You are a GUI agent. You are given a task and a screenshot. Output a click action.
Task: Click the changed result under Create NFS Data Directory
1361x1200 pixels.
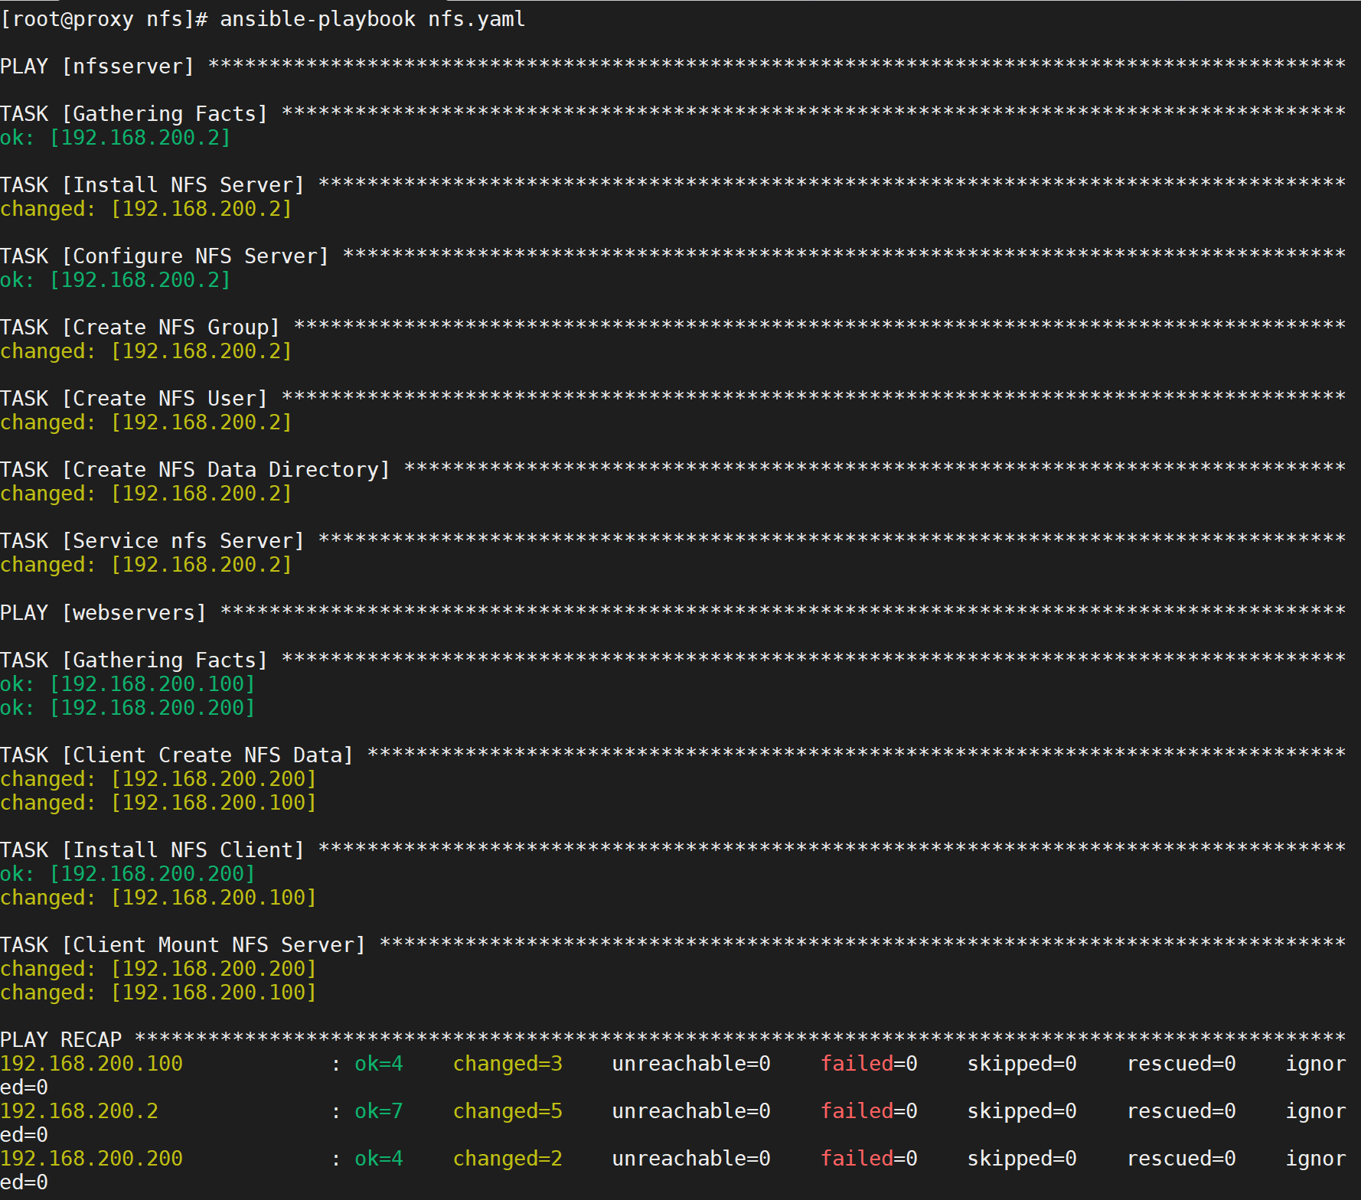point(146,494)
